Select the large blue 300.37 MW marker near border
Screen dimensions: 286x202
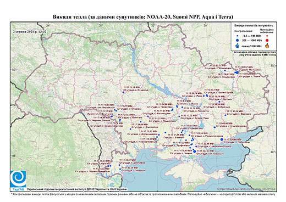(x=237, y=72)
